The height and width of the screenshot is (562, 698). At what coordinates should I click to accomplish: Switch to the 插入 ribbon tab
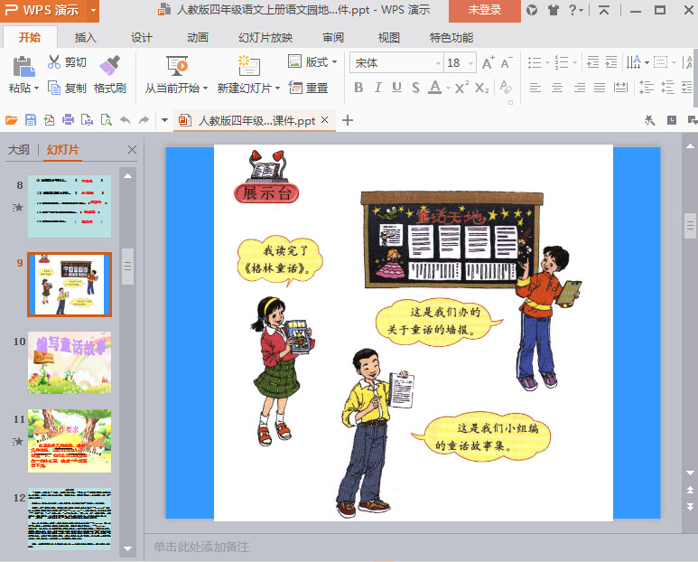[x=86, y=38]
